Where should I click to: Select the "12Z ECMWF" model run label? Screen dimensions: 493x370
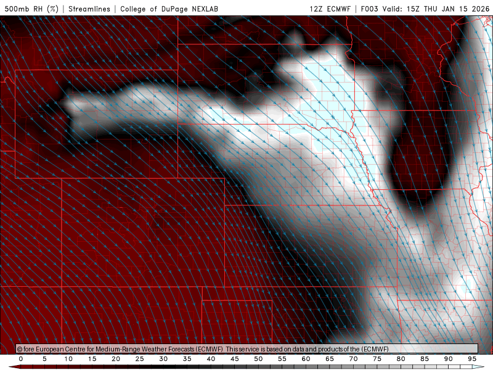coord(330,9)
